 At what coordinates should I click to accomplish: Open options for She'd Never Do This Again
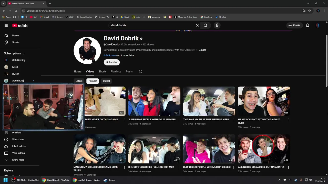pyautogui.click(x=124, y=120)
